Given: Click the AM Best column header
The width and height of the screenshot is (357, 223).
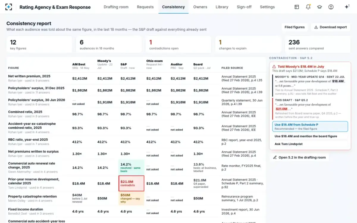Looking at the screenshot, I should click(x=81, y=66).
